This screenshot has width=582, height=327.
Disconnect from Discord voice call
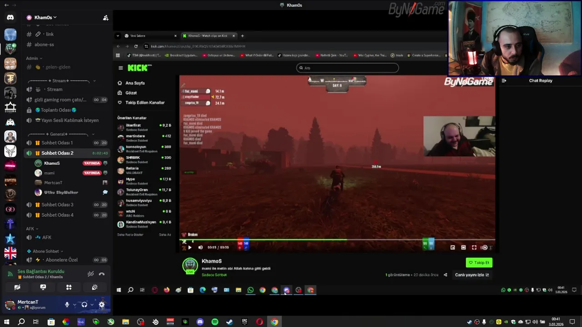(102, 274)
